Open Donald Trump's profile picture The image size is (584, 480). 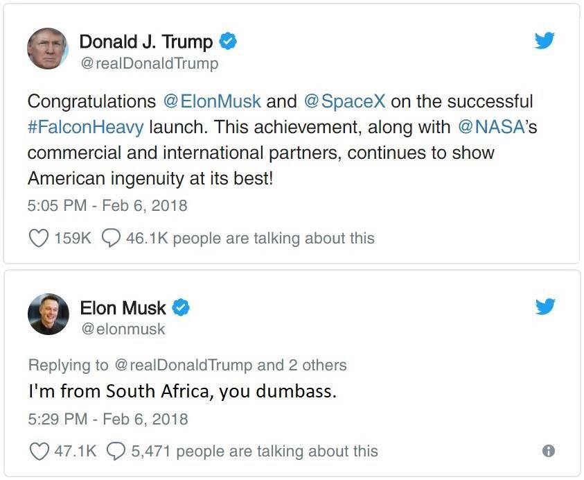pos(48,49)
